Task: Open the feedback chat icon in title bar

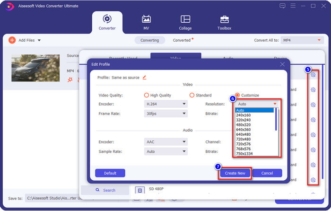Action: tap(282, 6)
